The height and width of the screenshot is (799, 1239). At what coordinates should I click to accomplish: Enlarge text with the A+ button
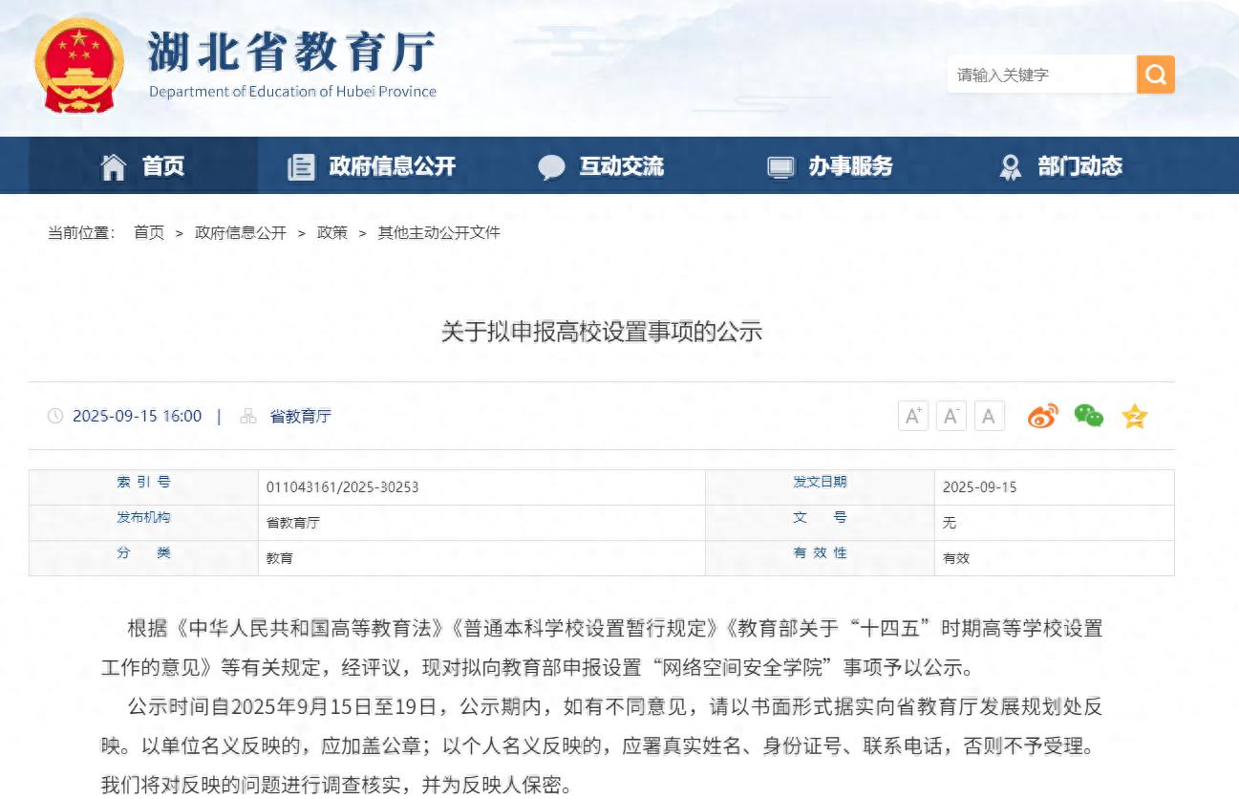[912, 416]
